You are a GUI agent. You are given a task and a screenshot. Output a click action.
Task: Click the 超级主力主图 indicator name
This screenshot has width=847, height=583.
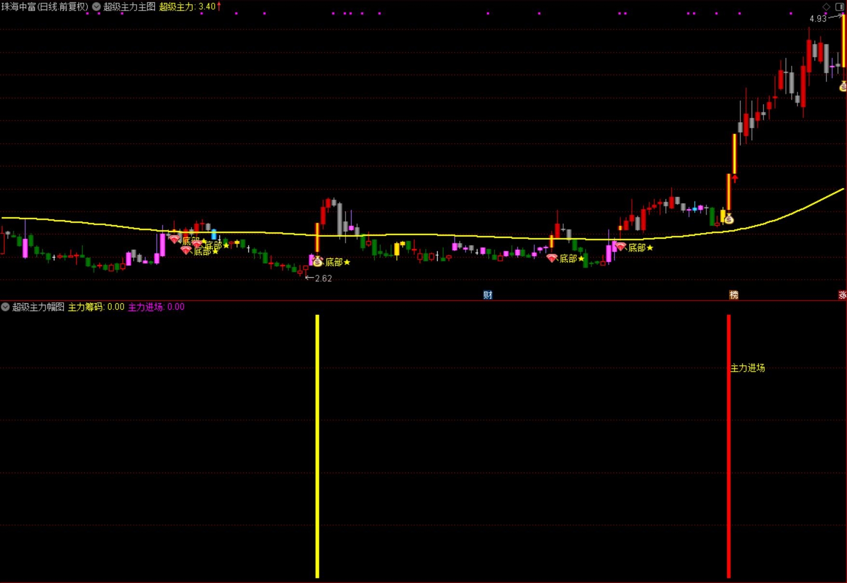coord(130,7)
